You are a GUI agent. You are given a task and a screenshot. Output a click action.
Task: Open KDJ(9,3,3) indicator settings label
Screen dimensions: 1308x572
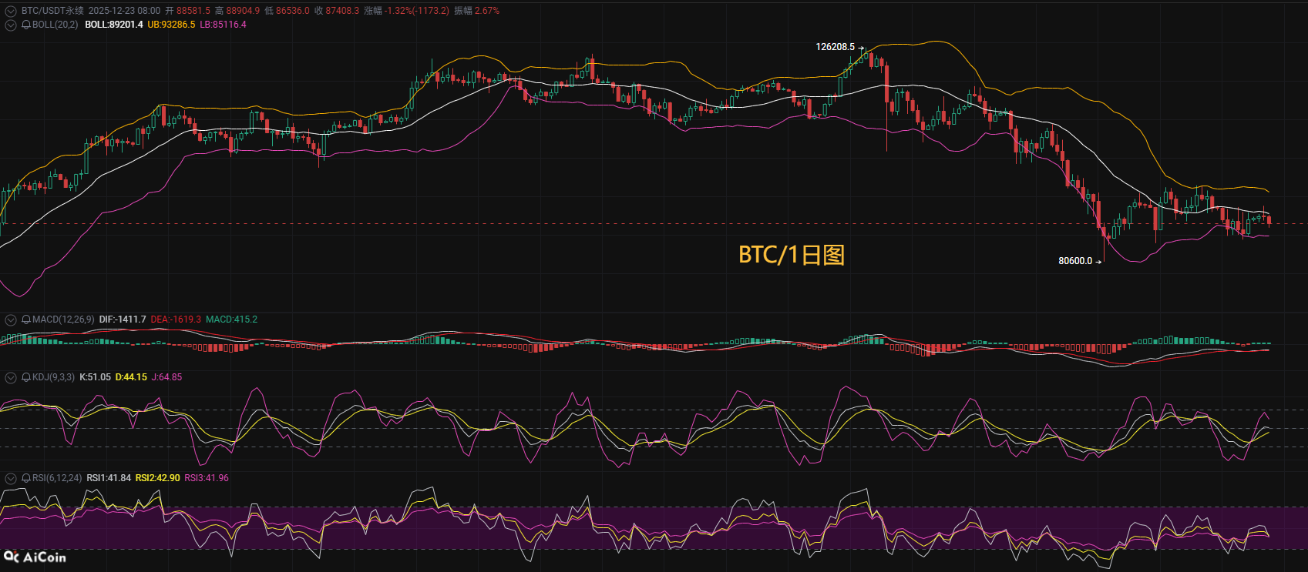coord(53,377)
